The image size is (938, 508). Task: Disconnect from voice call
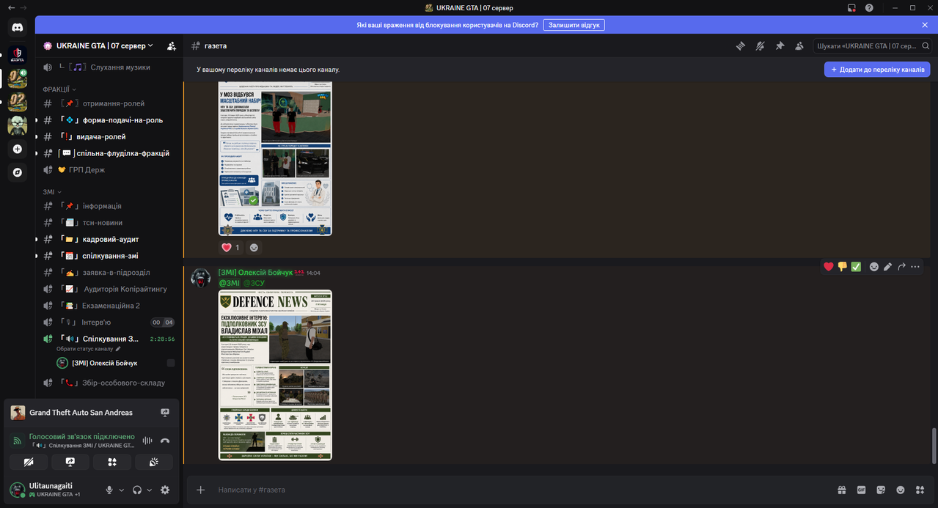click(165, 441)
